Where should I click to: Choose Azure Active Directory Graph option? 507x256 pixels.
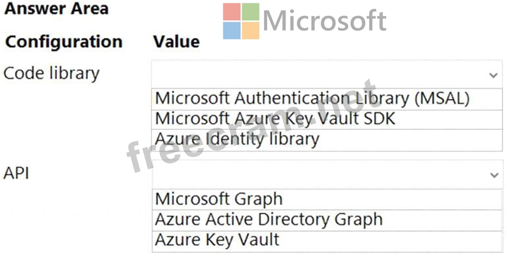click(268, 219)
